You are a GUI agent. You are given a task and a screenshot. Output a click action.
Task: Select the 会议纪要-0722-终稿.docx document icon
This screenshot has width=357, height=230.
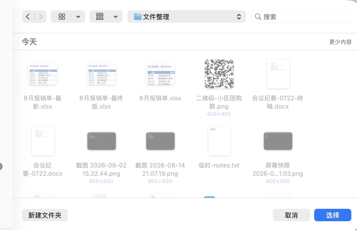(x=278, y=74)
